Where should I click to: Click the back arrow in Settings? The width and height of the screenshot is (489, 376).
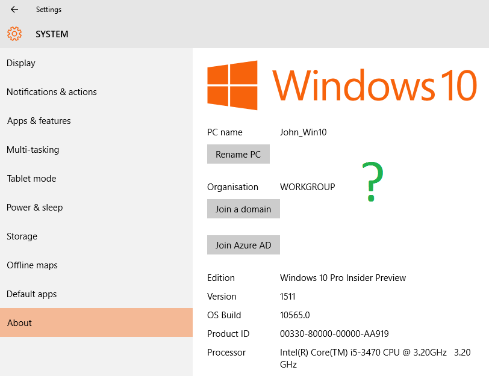[x=14, y=10]
